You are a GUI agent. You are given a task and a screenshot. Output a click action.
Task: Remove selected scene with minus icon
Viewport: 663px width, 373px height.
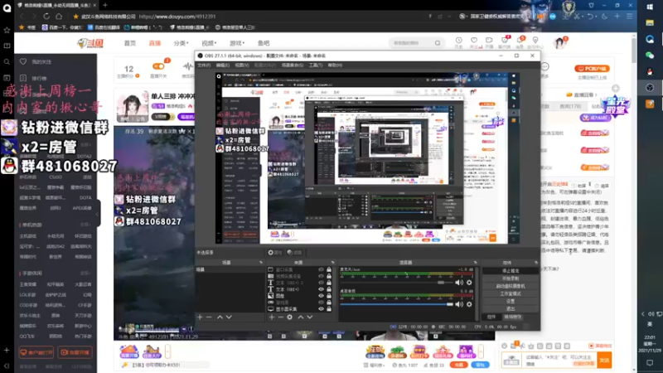(x=209, y=317)
